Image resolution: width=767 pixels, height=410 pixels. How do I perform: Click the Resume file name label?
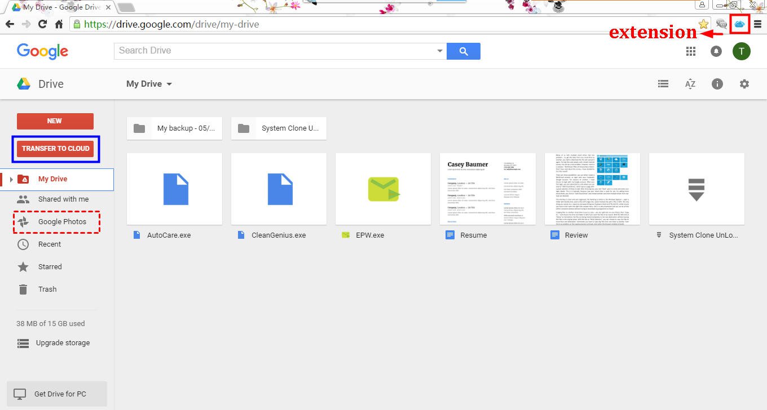[473, 235]
